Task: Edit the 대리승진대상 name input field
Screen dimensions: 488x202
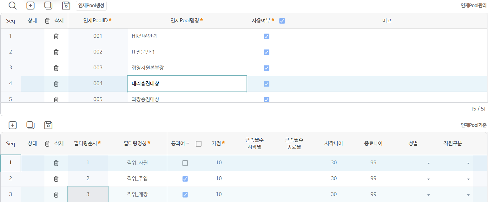Action: [x=187, y=84]
